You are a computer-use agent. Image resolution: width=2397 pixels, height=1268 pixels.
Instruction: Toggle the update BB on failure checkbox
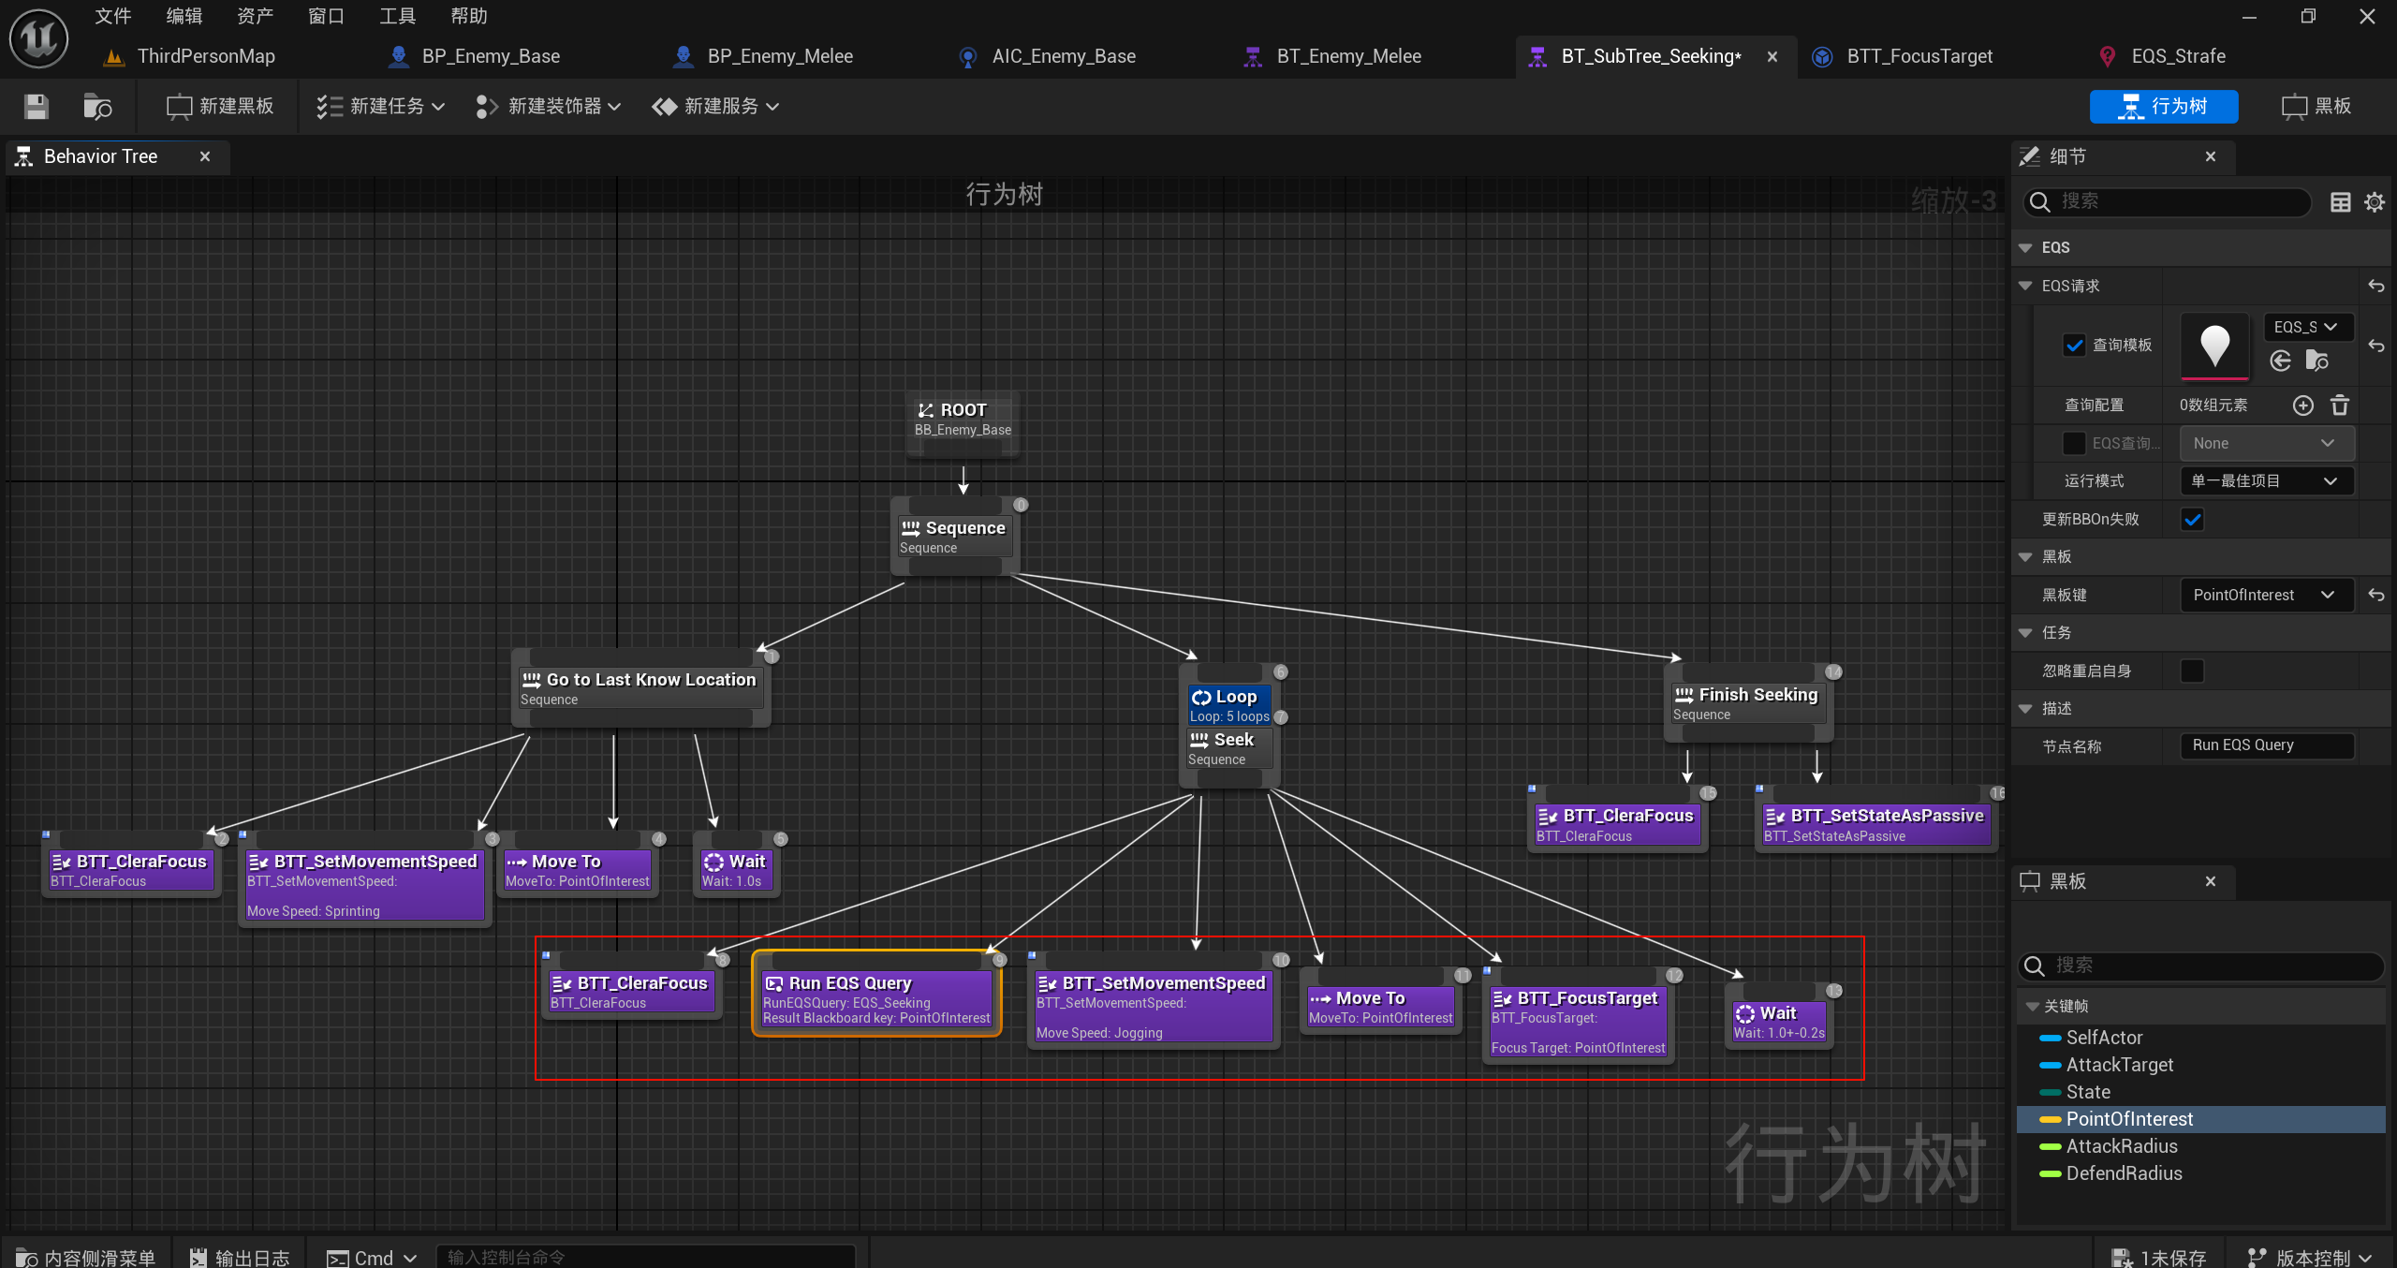pos(2192,520)
